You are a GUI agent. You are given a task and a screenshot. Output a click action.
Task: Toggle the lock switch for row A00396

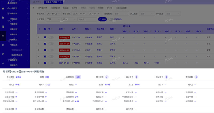coord(51,37)
